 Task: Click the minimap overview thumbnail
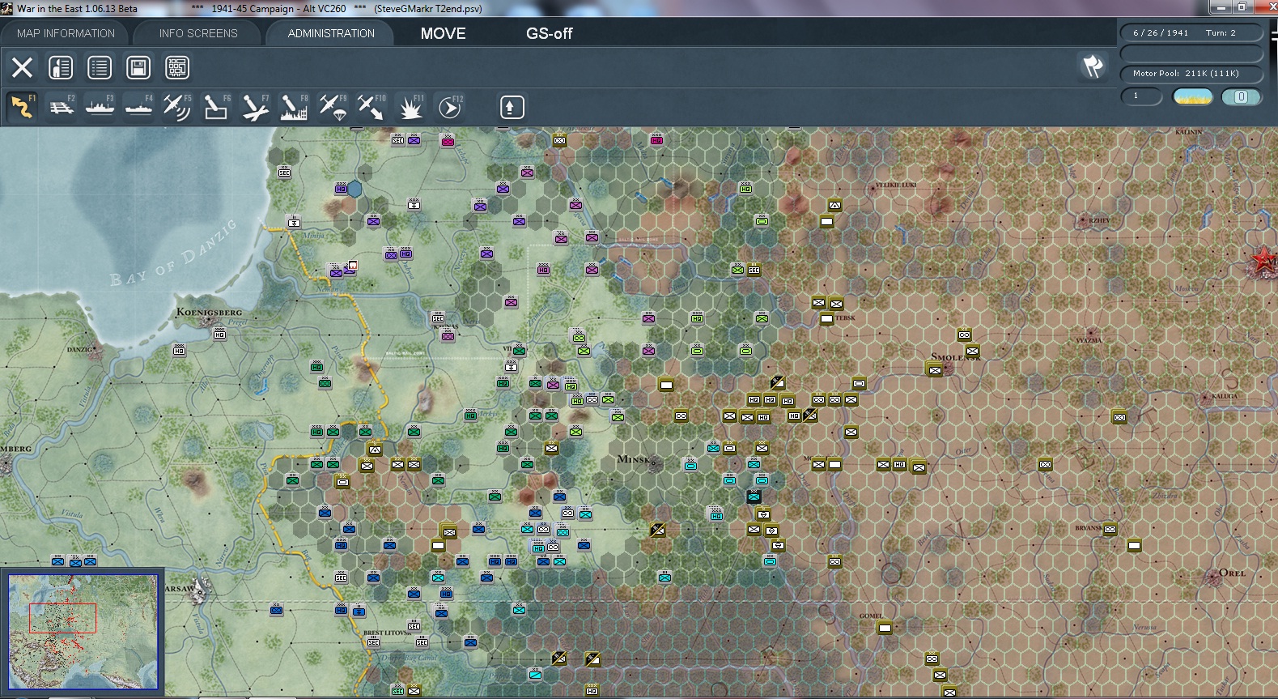pyautogui.click(x=83, y=633)
